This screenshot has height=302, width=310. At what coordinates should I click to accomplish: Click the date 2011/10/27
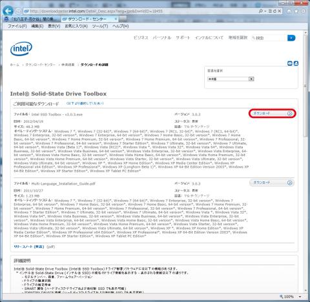tap(34, 190)
